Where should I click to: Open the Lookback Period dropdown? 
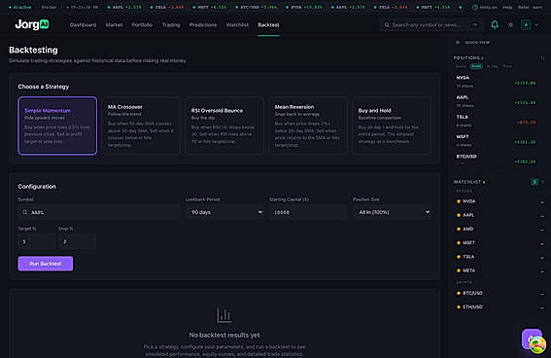(224, 212)
